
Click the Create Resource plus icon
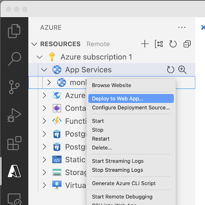point(145,44)
